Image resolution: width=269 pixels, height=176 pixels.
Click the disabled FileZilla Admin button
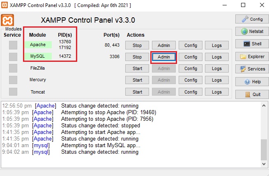pyautogui.click(x=164, y=68)
